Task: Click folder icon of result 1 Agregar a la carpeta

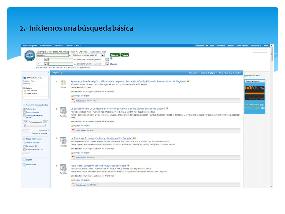Action: point(72,96)
